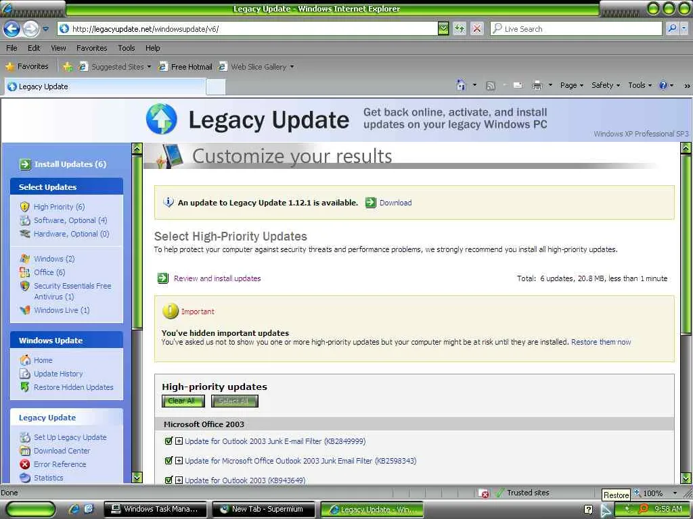This screenshot has height=519, width=693.
Task: Open the Help menu
Action: tap(153, 48)
